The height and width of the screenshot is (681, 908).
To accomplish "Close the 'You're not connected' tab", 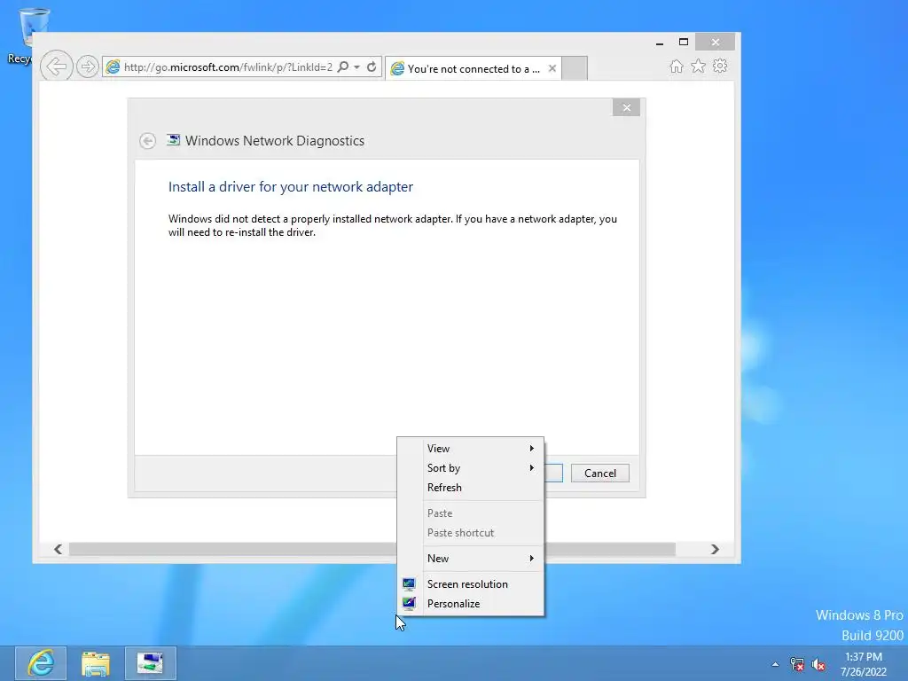I will coord(552,68).
